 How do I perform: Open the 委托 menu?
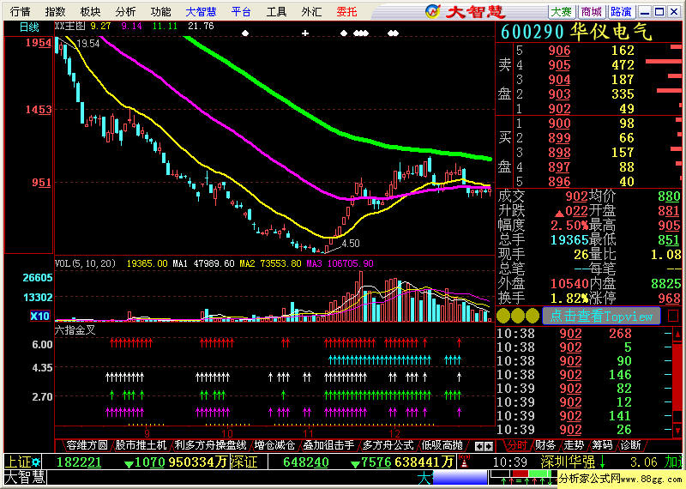pyautogui.click(x=346, y=12)
